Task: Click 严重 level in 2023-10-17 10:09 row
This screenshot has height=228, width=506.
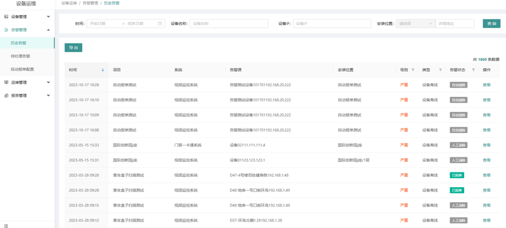Action: click(x=404, y=115)
